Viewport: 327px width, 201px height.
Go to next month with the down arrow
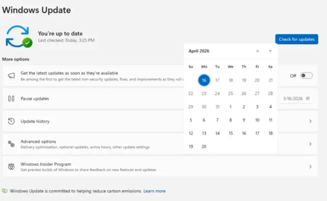pyautogui.click(x=270, y=51)
